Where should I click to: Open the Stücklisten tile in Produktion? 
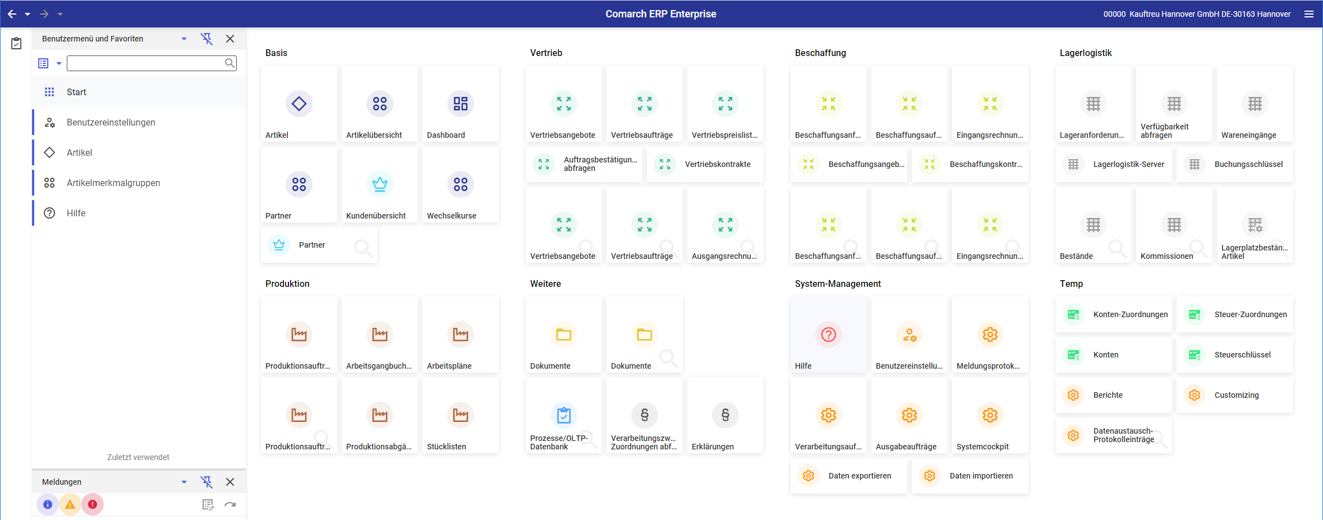click(x=460, y=415)
